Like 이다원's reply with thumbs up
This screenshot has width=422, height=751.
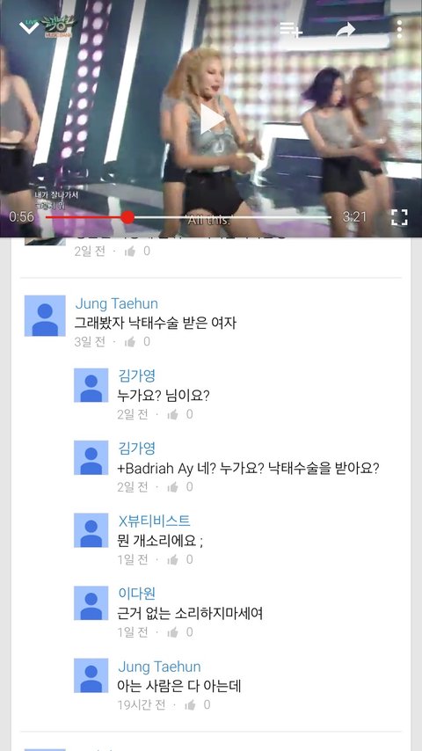173,632
